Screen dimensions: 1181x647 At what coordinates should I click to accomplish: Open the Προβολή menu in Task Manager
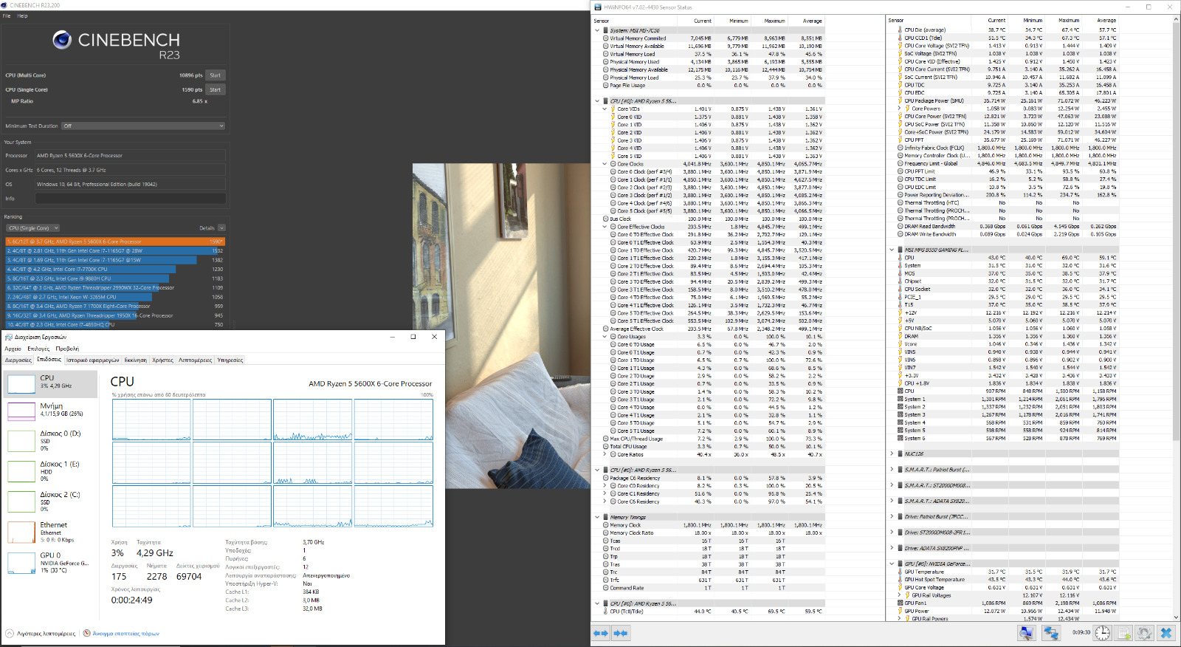pyautogui.click(x=67, y=349)
